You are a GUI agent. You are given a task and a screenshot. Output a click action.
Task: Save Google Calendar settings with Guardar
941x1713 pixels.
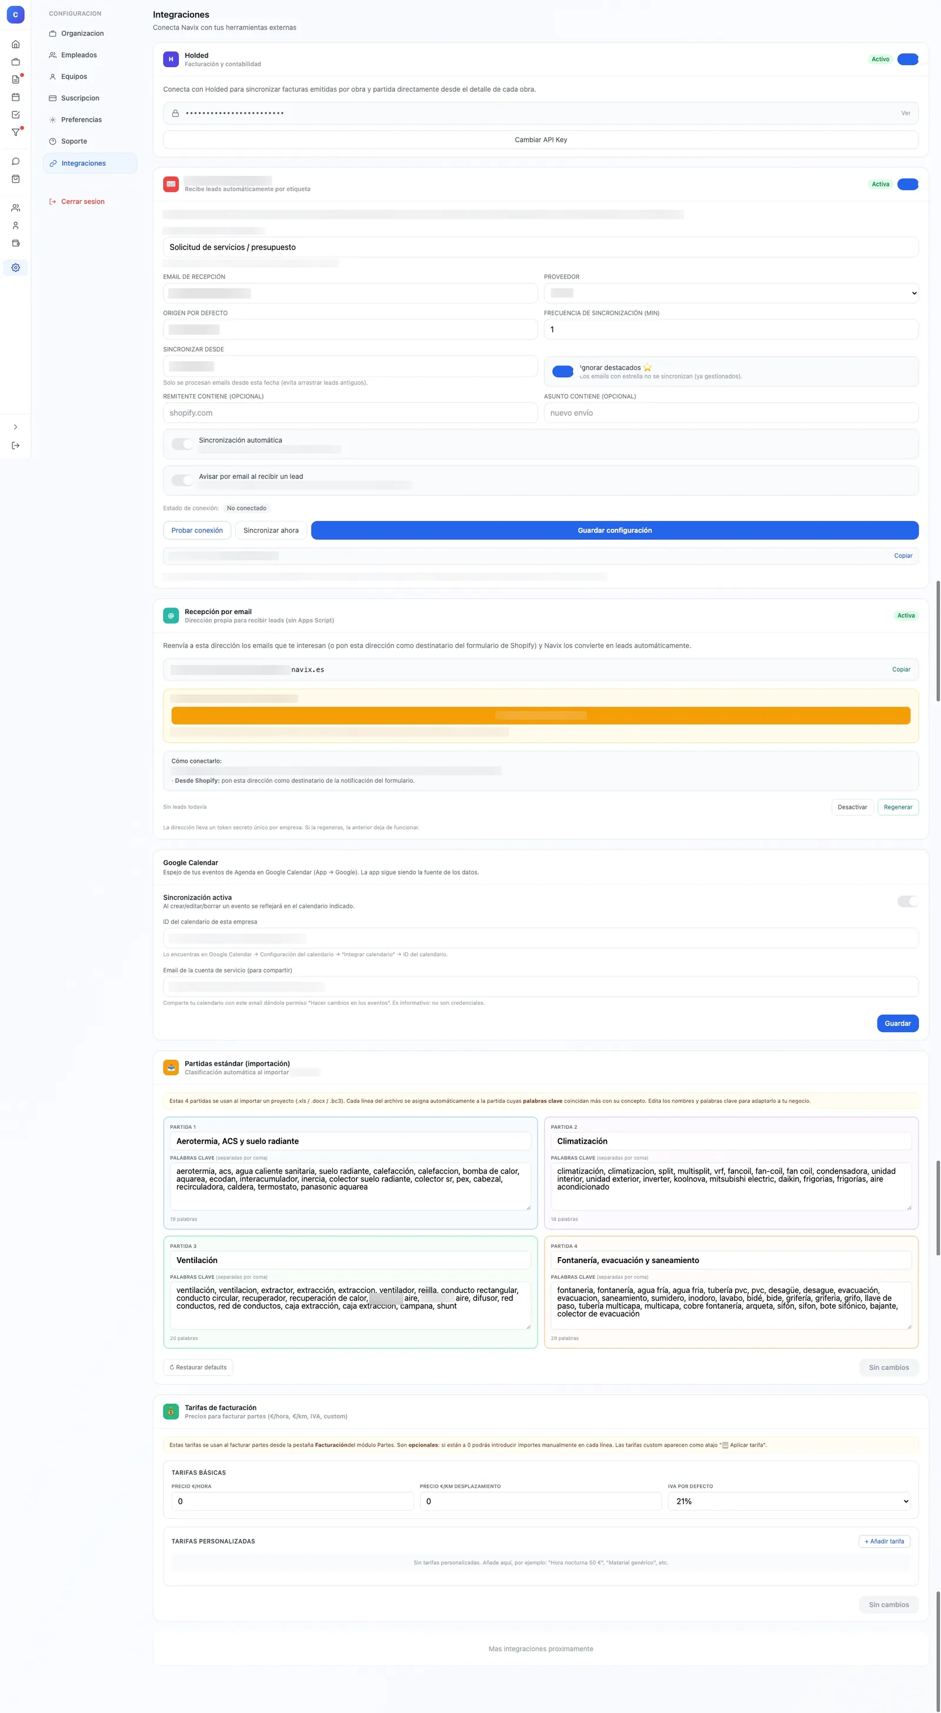click(x=898, y=1024)
